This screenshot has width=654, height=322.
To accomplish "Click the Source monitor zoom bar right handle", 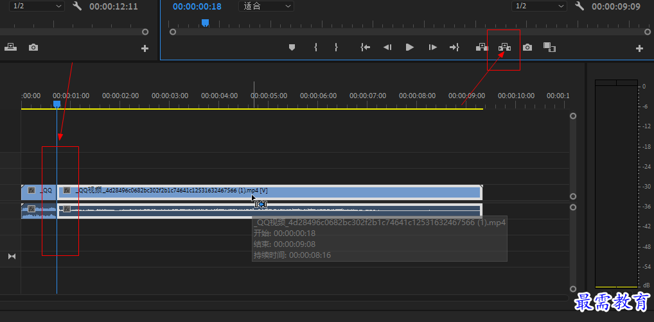I will tap(145, 31).
